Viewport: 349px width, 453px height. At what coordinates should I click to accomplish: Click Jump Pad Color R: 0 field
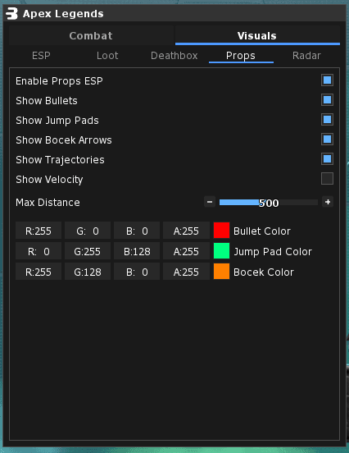point(39,251)
